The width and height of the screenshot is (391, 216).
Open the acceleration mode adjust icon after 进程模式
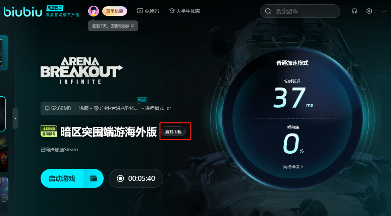point(169,108)
